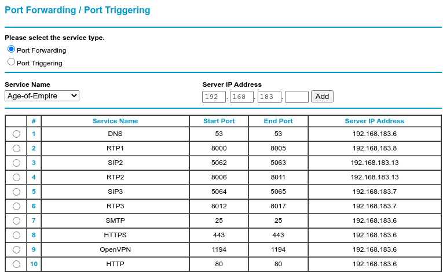Click the Server IP Address column header
The image size is (443, 272).
tap(374, 121)
